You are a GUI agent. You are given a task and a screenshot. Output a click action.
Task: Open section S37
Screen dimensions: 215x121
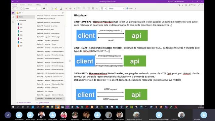point(21,24)
